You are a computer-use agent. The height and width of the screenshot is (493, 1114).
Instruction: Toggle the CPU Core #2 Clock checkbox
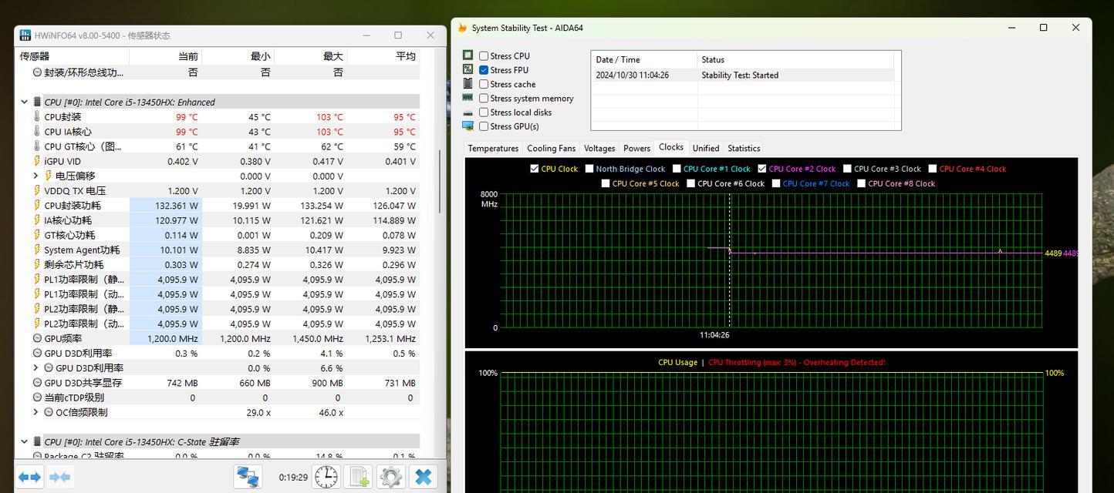762,169
